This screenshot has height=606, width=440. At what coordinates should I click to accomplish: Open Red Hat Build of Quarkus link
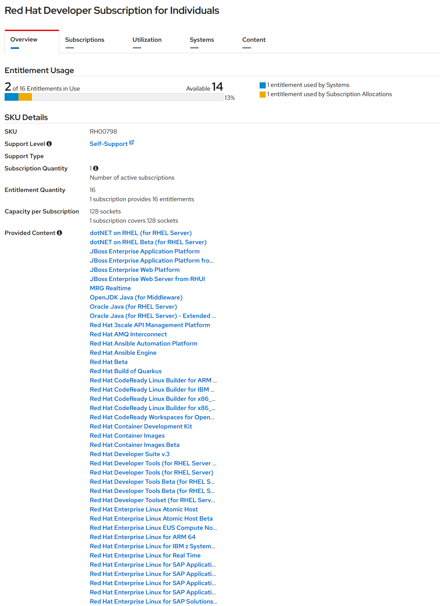pos(125,371)
